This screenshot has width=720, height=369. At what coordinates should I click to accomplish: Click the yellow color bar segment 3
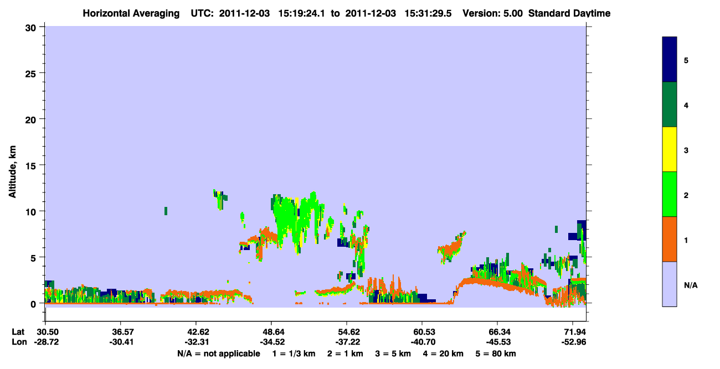670,149
